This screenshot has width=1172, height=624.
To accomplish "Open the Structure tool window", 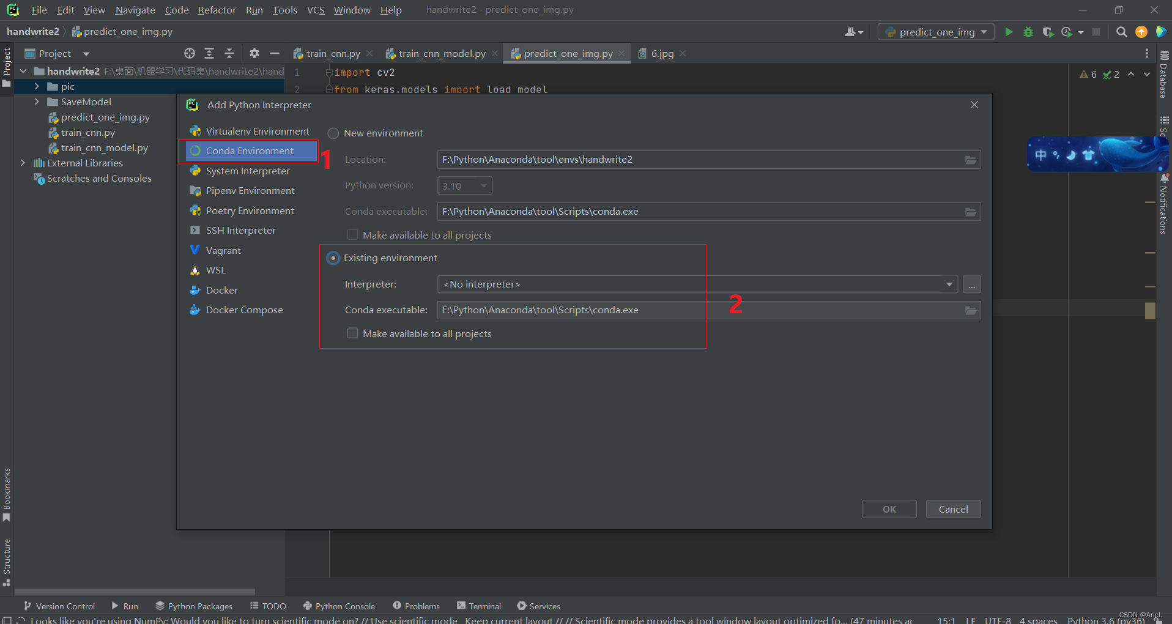I will click(7, 562).
